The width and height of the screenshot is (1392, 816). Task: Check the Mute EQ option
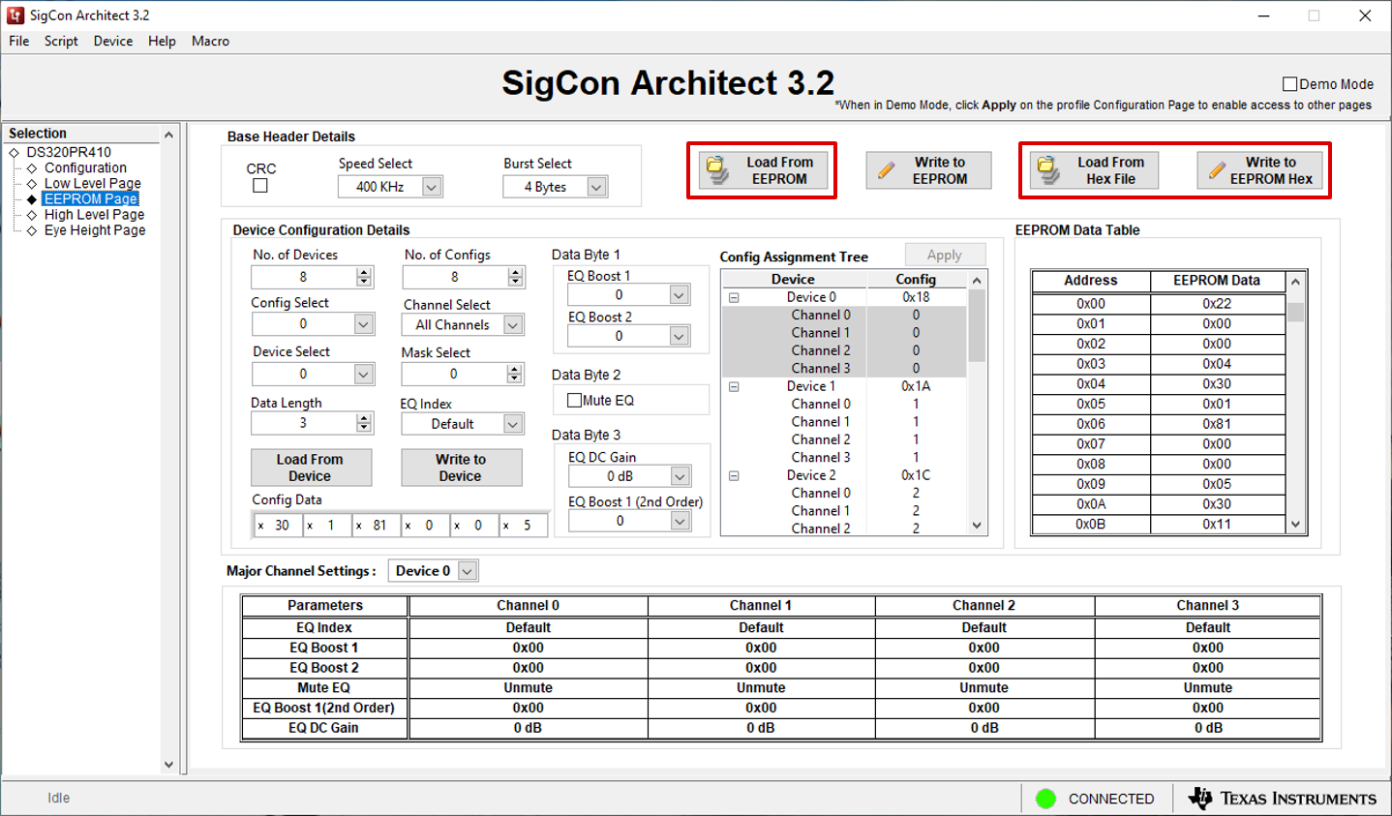click(x=574, y=400)
